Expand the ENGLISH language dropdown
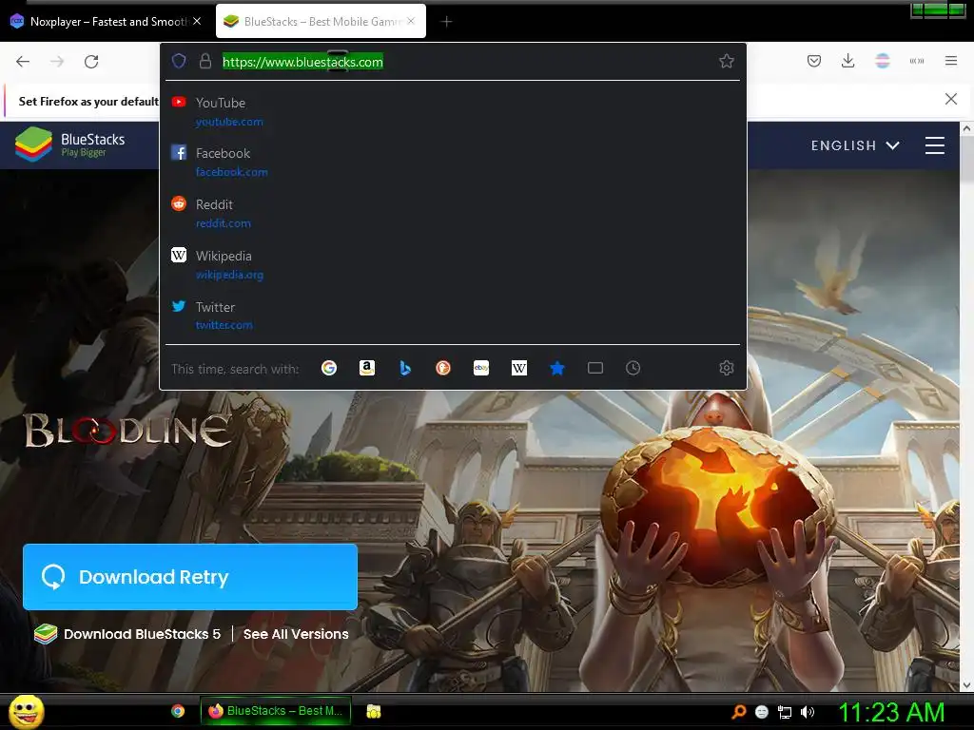Viewport: 974px width, 730px height. pyautogui.click(x=855, y=145)
